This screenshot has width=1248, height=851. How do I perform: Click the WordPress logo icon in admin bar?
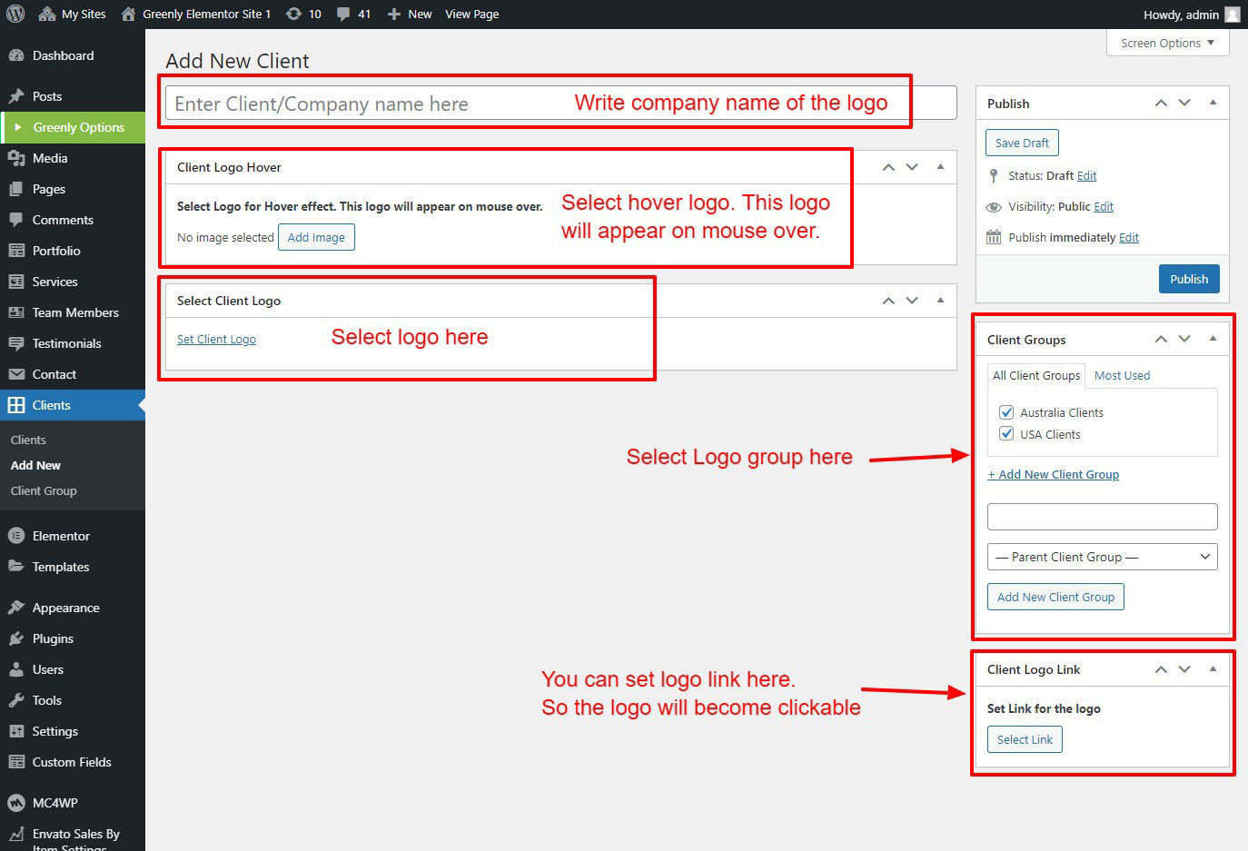(15, 14)
